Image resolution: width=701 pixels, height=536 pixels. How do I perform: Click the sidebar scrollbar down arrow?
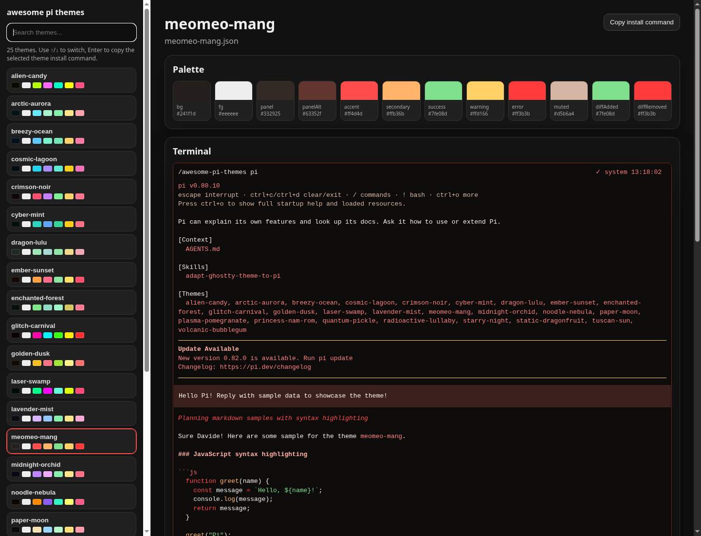click(147, 531)
